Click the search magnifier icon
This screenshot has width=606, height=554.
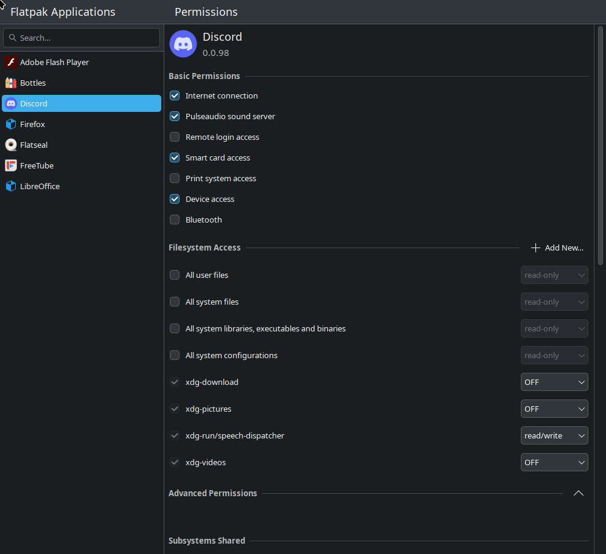tap(12, 38)
